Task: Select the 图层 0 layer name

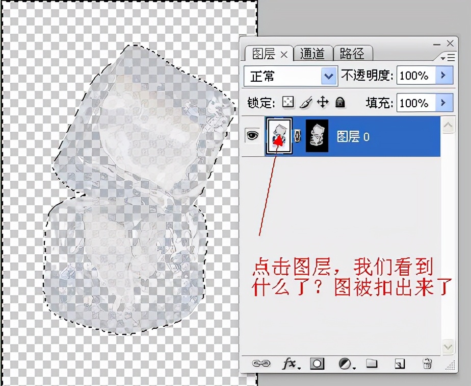Action: coord(354,136)
